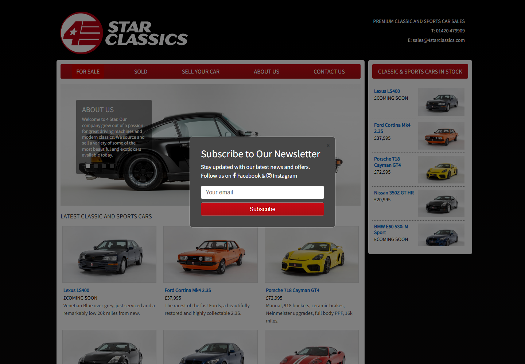
Task: Click the blue BMW E60 sidebar thumbnail
Action: pos(441,235)
